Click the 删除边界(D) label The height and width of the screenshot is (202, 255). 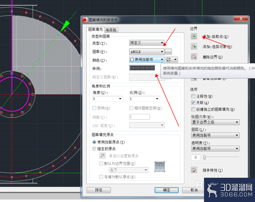tap(213, 57)
